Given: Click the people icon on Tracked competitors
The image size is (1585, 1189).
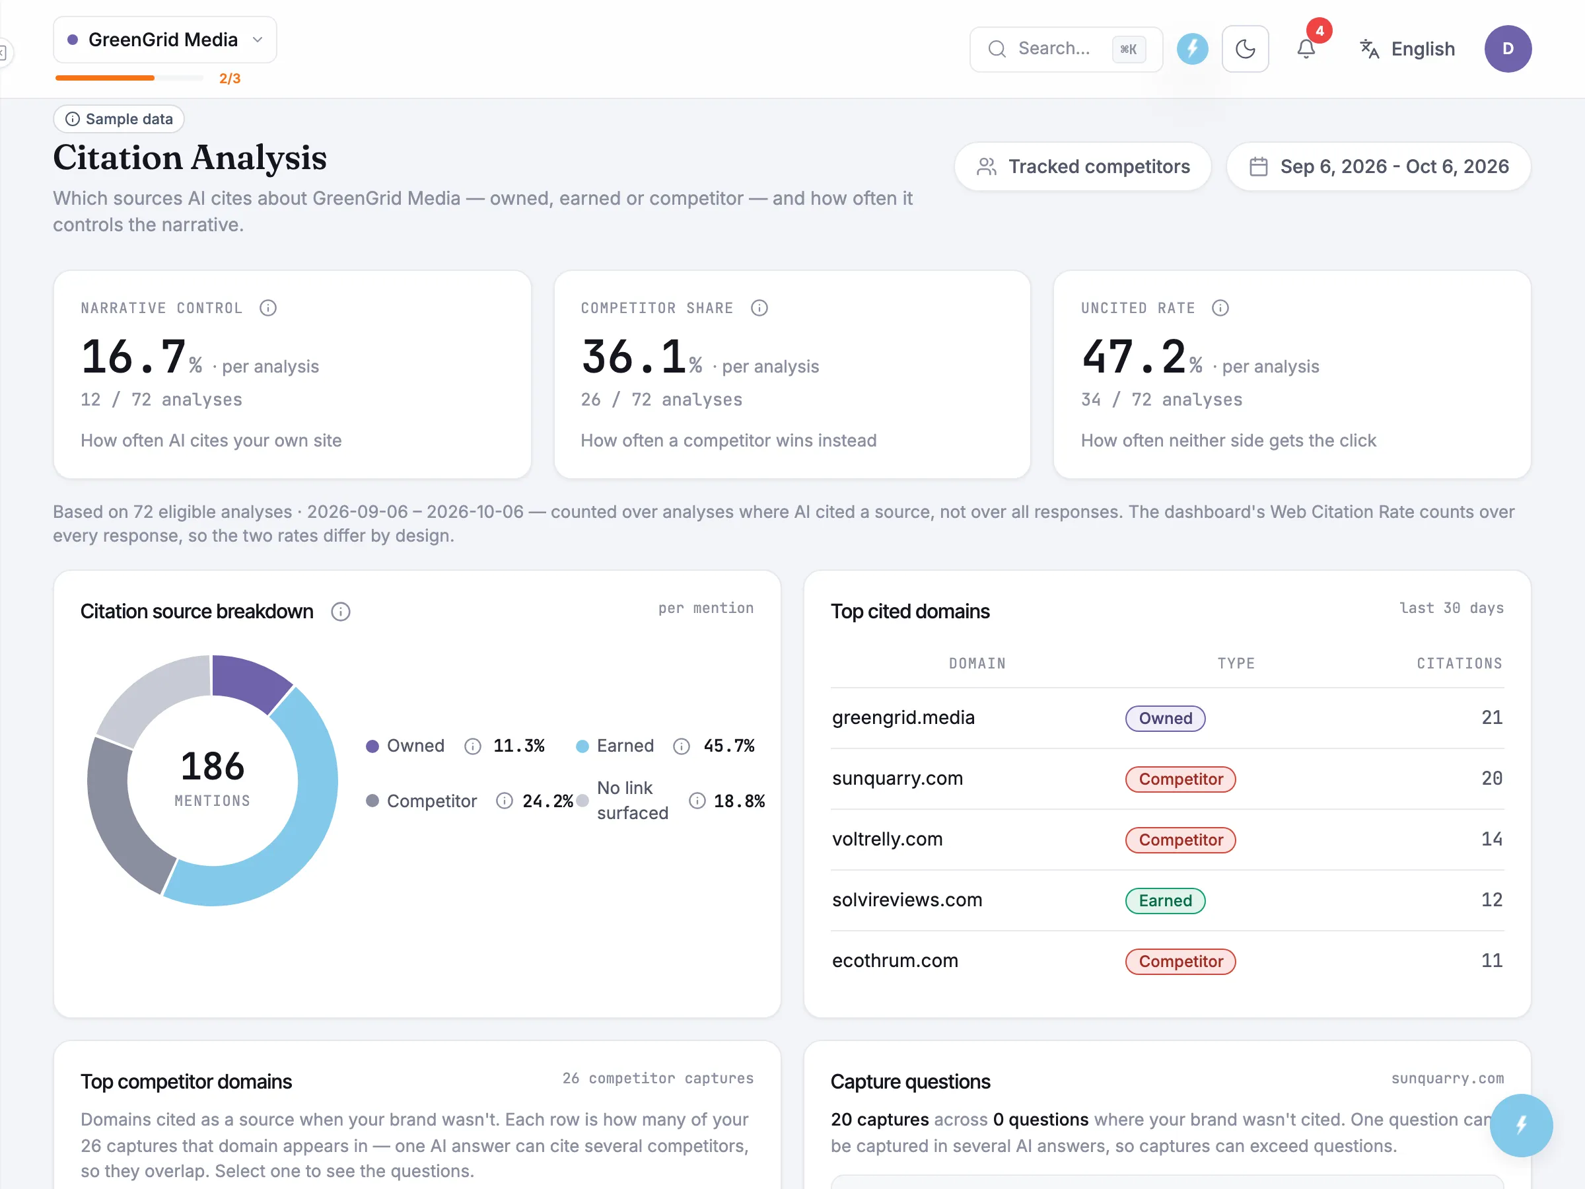Looking at the screenshot, I should point(987,166).
